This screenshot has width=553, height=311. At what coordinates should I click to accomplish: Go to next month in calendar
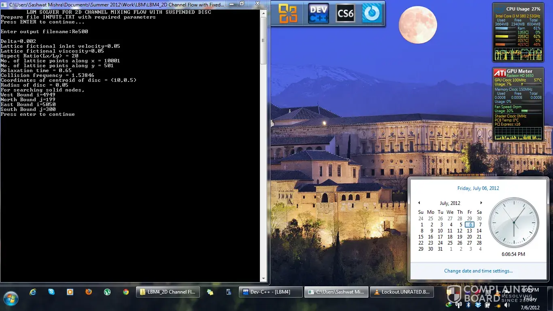click(481, 203)
